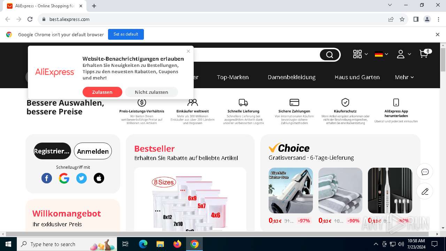
Task: Open the 8 Sizes zip bags product
Action: (x=190, y=199)
